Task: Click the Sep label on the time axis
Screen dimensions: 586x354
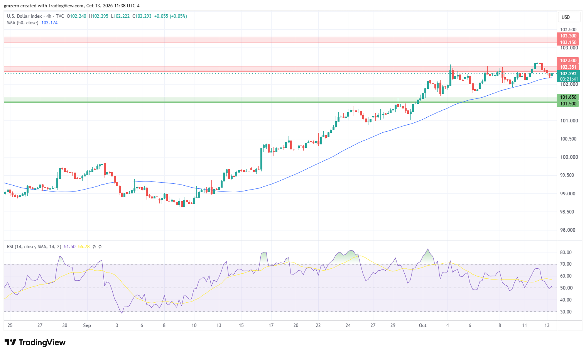Action: (87, 325)
